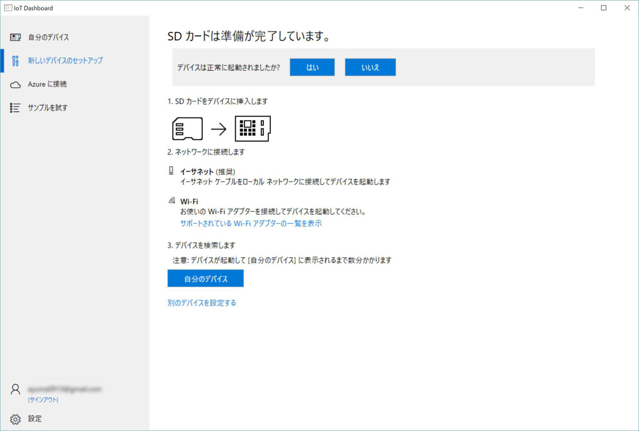Click the samples list icon
The height and width of the screenshot is (431, 639).
(x=15, y=108)
